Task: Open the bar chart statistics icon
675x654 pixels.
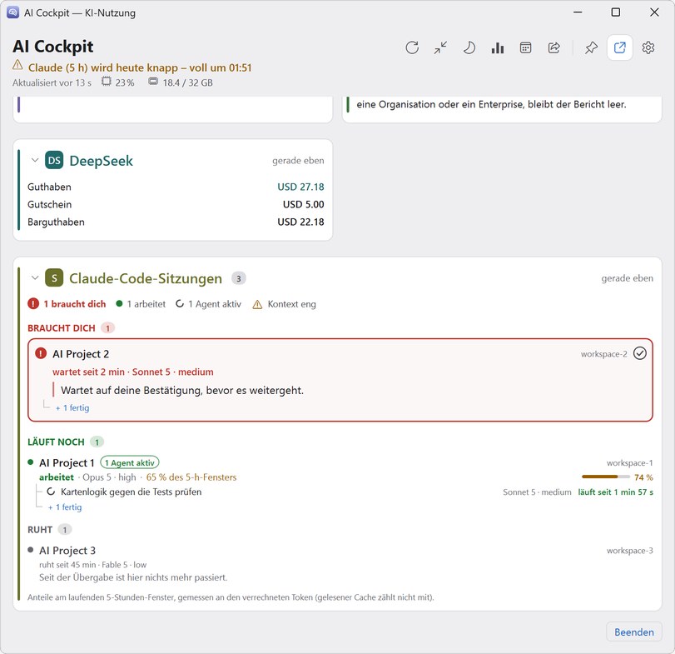Action: pos(497,47)
